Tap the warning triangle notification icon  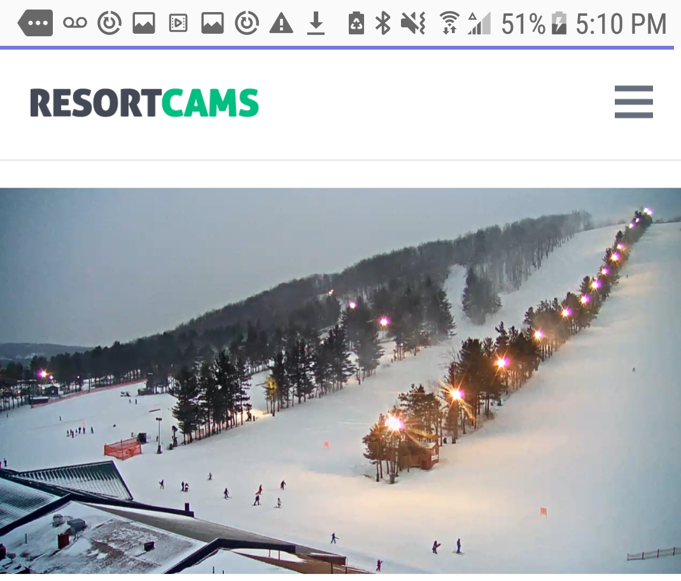[x=281, y=23]
